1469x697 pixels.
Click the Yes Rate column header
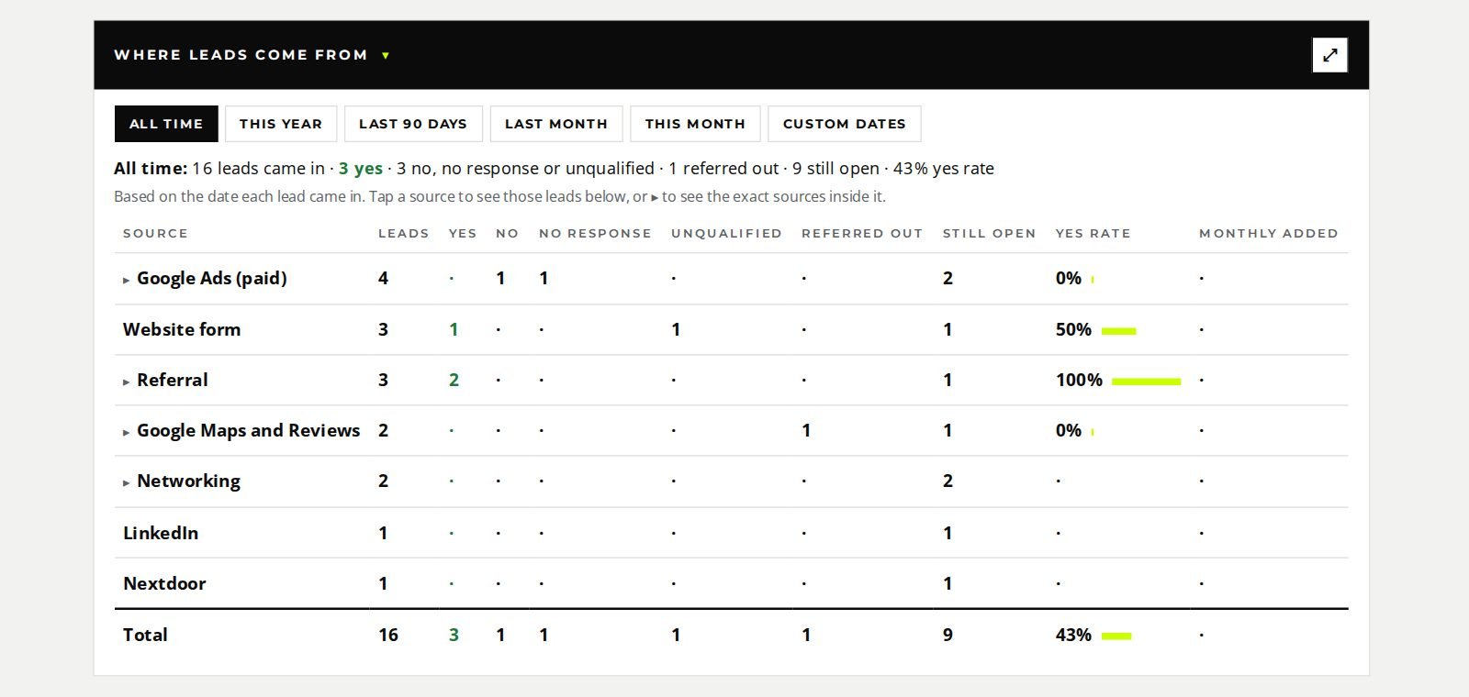click(x=1093, y=233)
